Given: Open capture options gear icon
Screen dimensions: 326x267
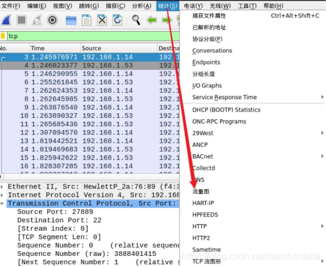Looking at the screenshot, I should click(52, 20).
